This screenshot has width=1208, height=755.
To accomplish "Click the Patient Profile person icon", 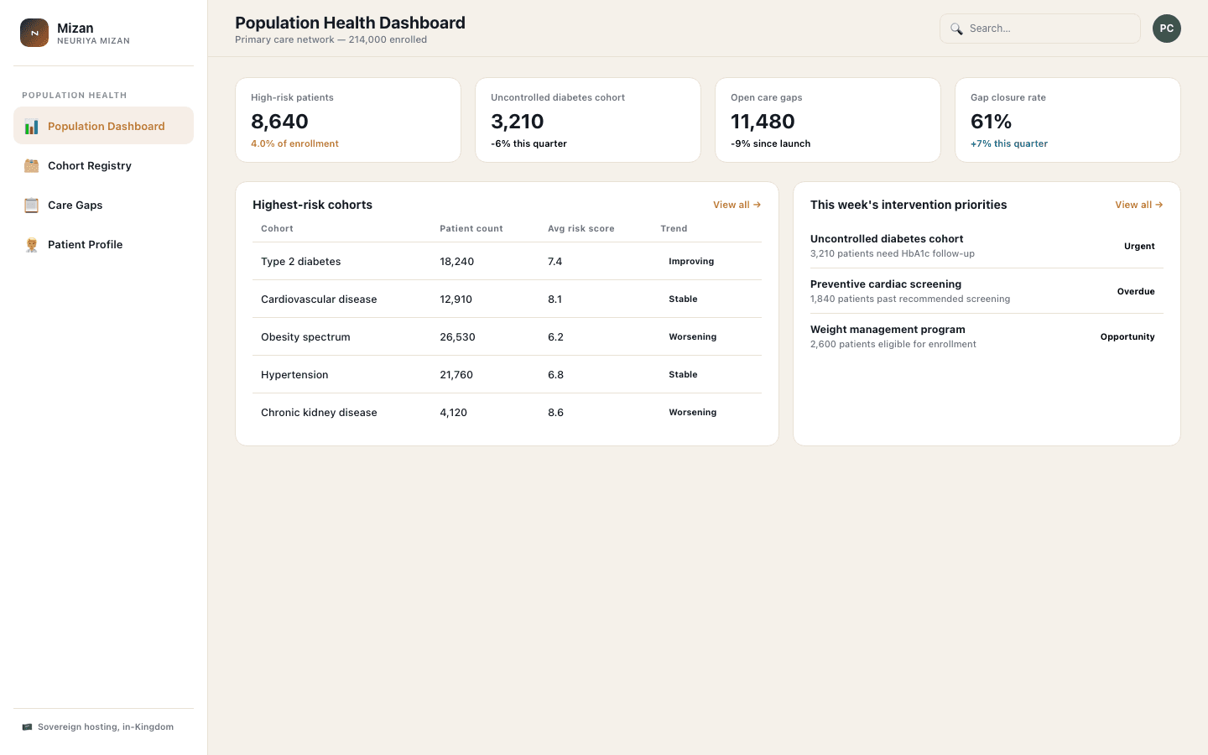I will (31, 245).
